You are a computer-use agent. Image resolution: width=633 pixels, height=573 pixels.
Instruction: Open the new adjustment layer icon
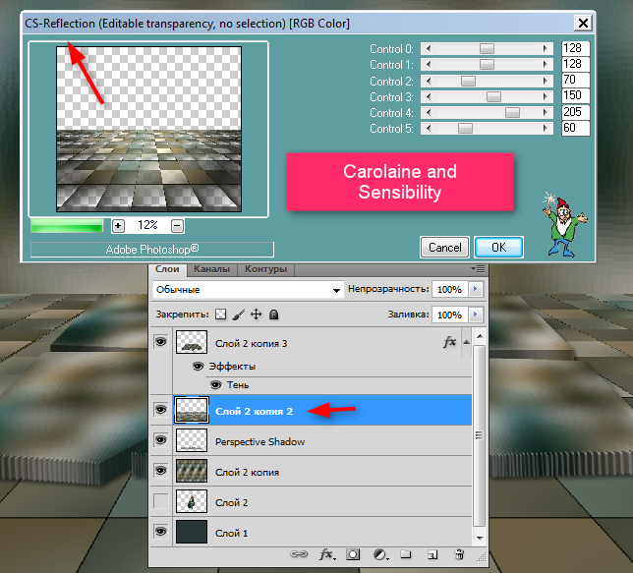[380, 554]
